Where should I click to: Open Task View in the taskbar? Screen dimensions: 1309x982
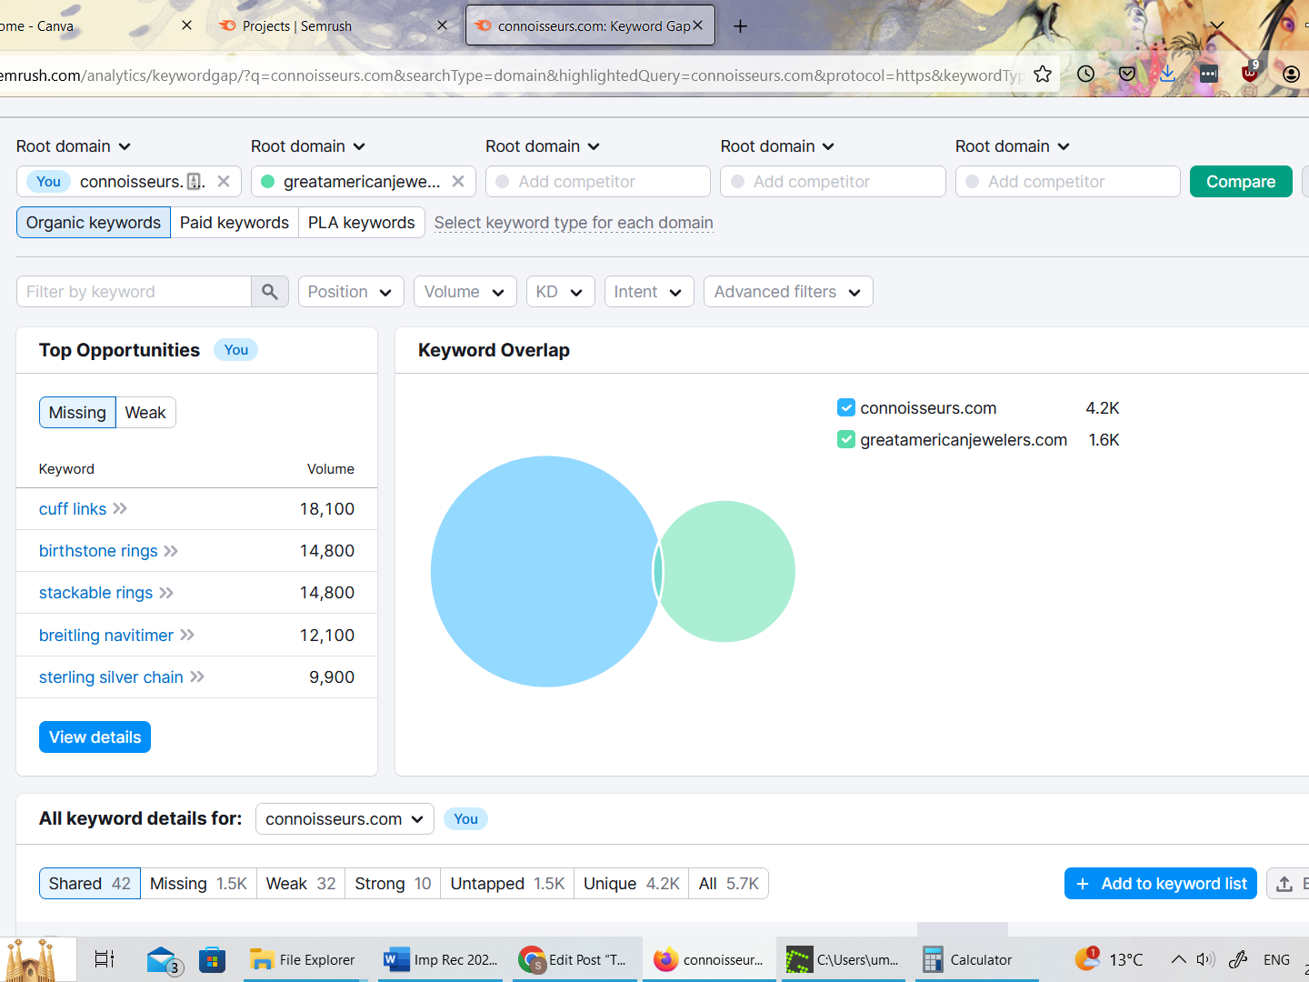click(x=105, y=959)
